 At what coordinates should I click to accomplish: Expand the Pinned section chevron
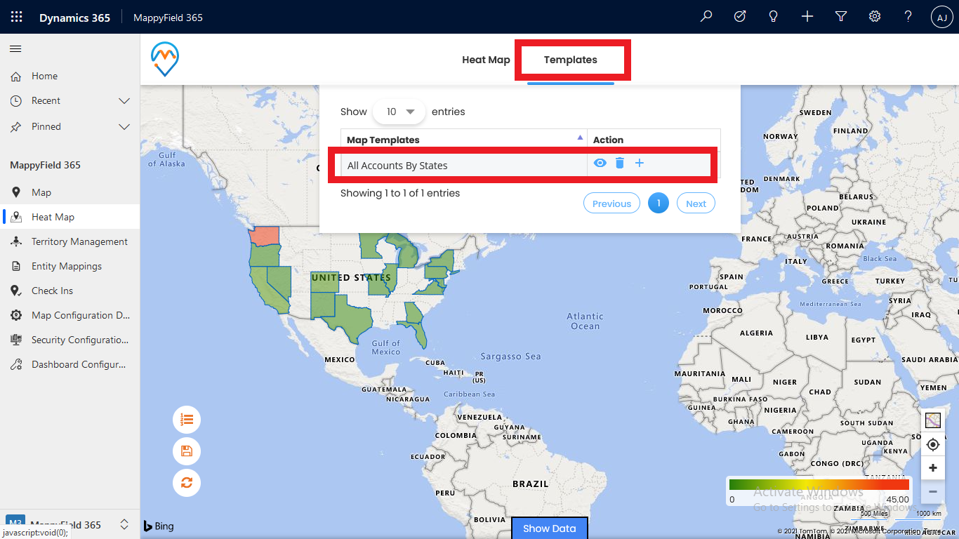click(124, 127)
